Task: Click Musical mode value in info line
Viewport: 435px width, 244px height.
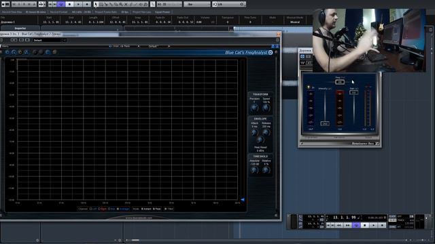Action: coord(294,22)
